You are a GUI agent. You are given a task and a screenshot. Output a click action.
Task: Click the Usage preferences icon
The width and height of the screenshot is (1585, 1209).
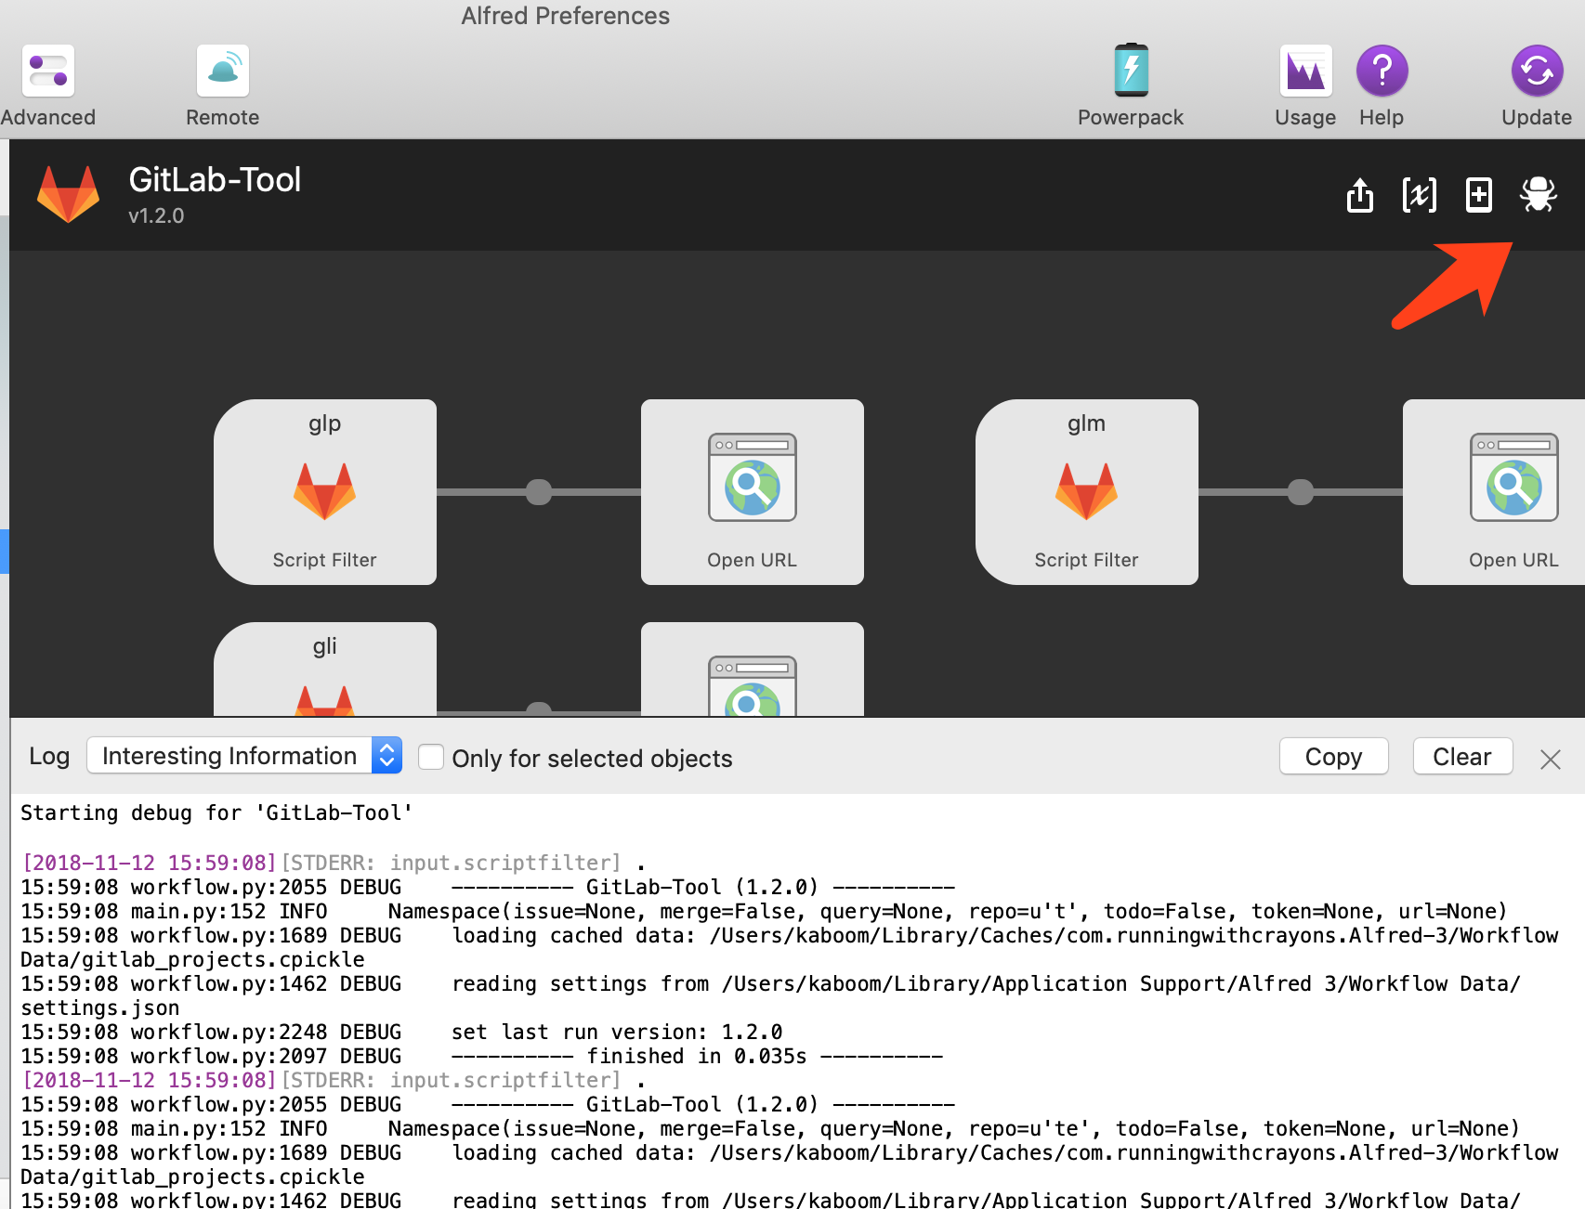coord(1304,70)
